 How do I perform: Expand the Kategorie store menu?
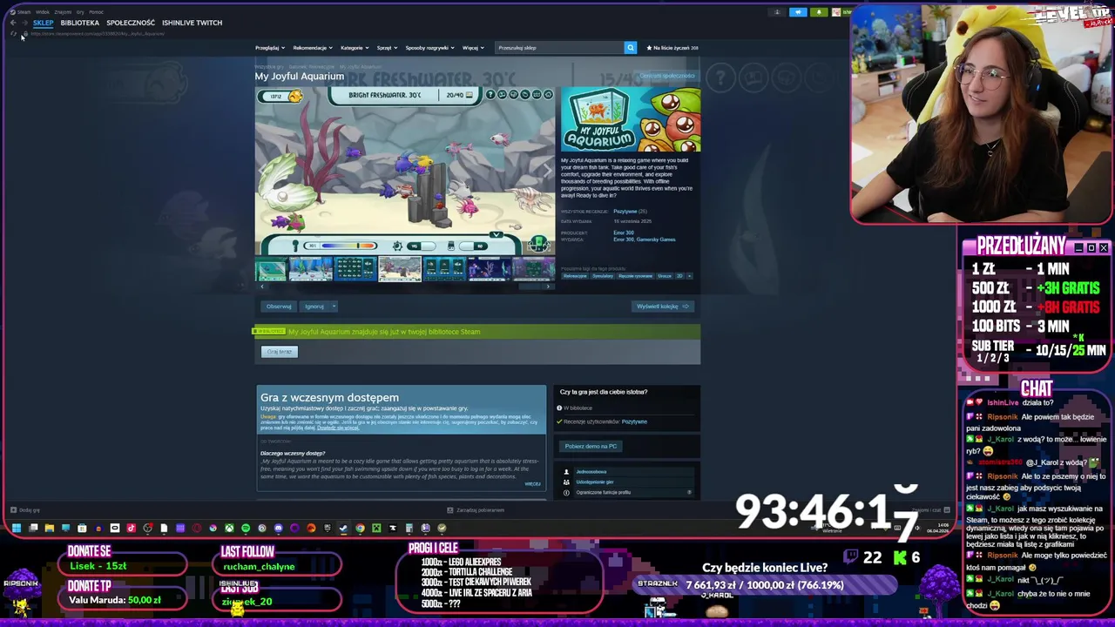[355, 48]
